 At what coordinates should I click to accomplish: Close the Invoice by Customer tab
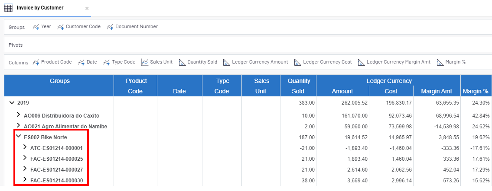[x=87, y=9]
